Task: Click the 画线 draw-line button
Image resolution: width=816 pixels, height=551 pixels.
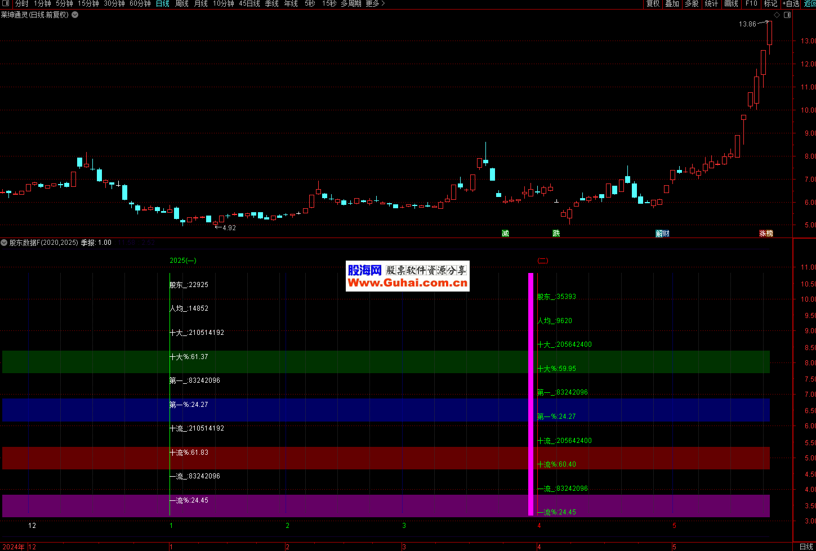Action: pos(731,3)
